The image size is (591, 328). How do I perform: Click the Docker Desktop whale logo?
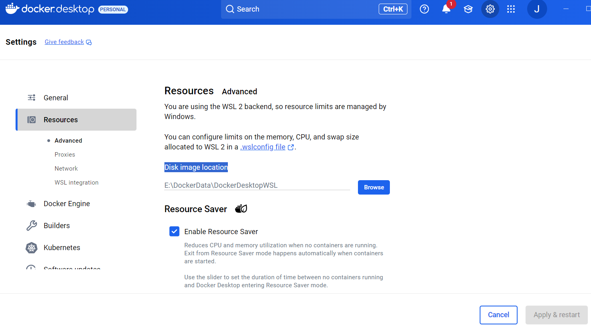pos(12,8)
